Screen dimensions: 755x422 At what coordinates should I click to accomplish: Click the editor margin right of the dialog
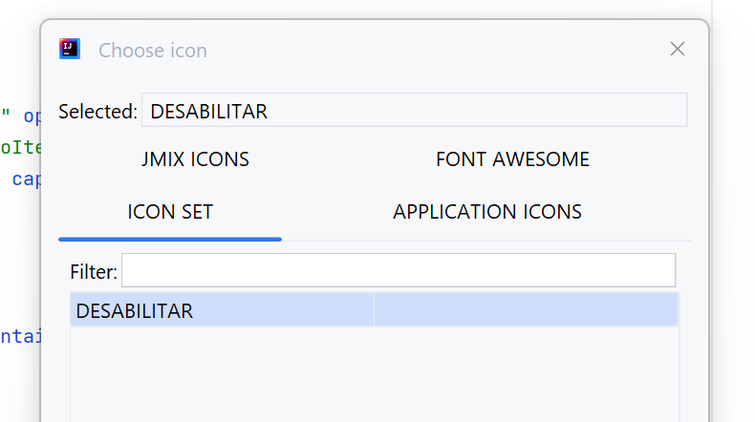[732, 211]
